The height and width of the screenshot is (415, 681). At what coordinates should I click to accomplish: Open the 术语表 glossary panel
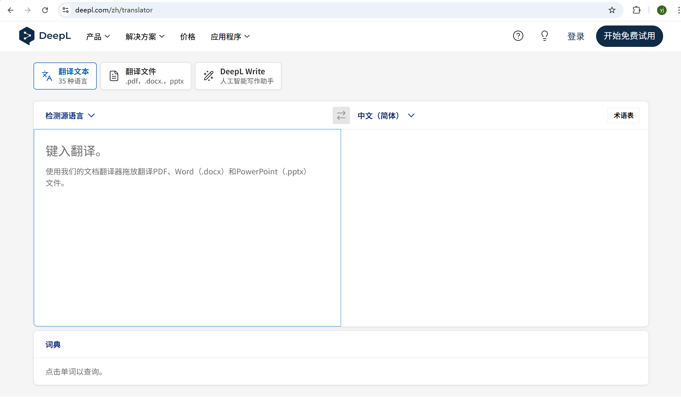pos(623,115)
